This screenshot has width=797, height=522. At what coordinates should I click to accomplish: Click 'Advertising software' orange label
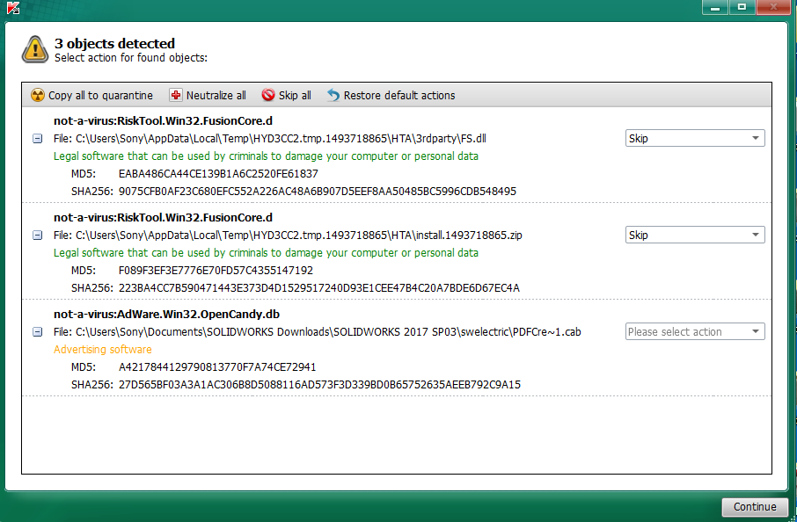tap(103, 350)
